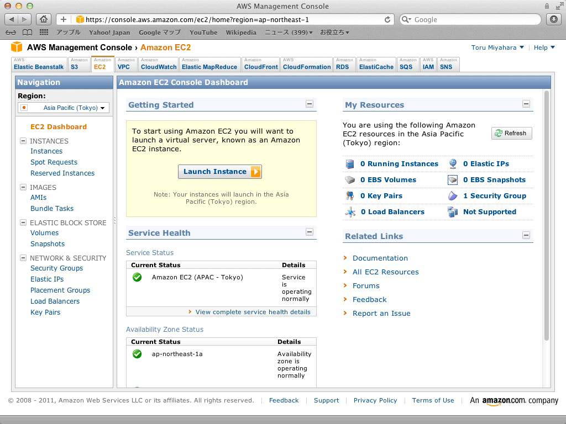566x424 pixels.
Task: Open the Top Sites grid icon
Action: (44, 33)
